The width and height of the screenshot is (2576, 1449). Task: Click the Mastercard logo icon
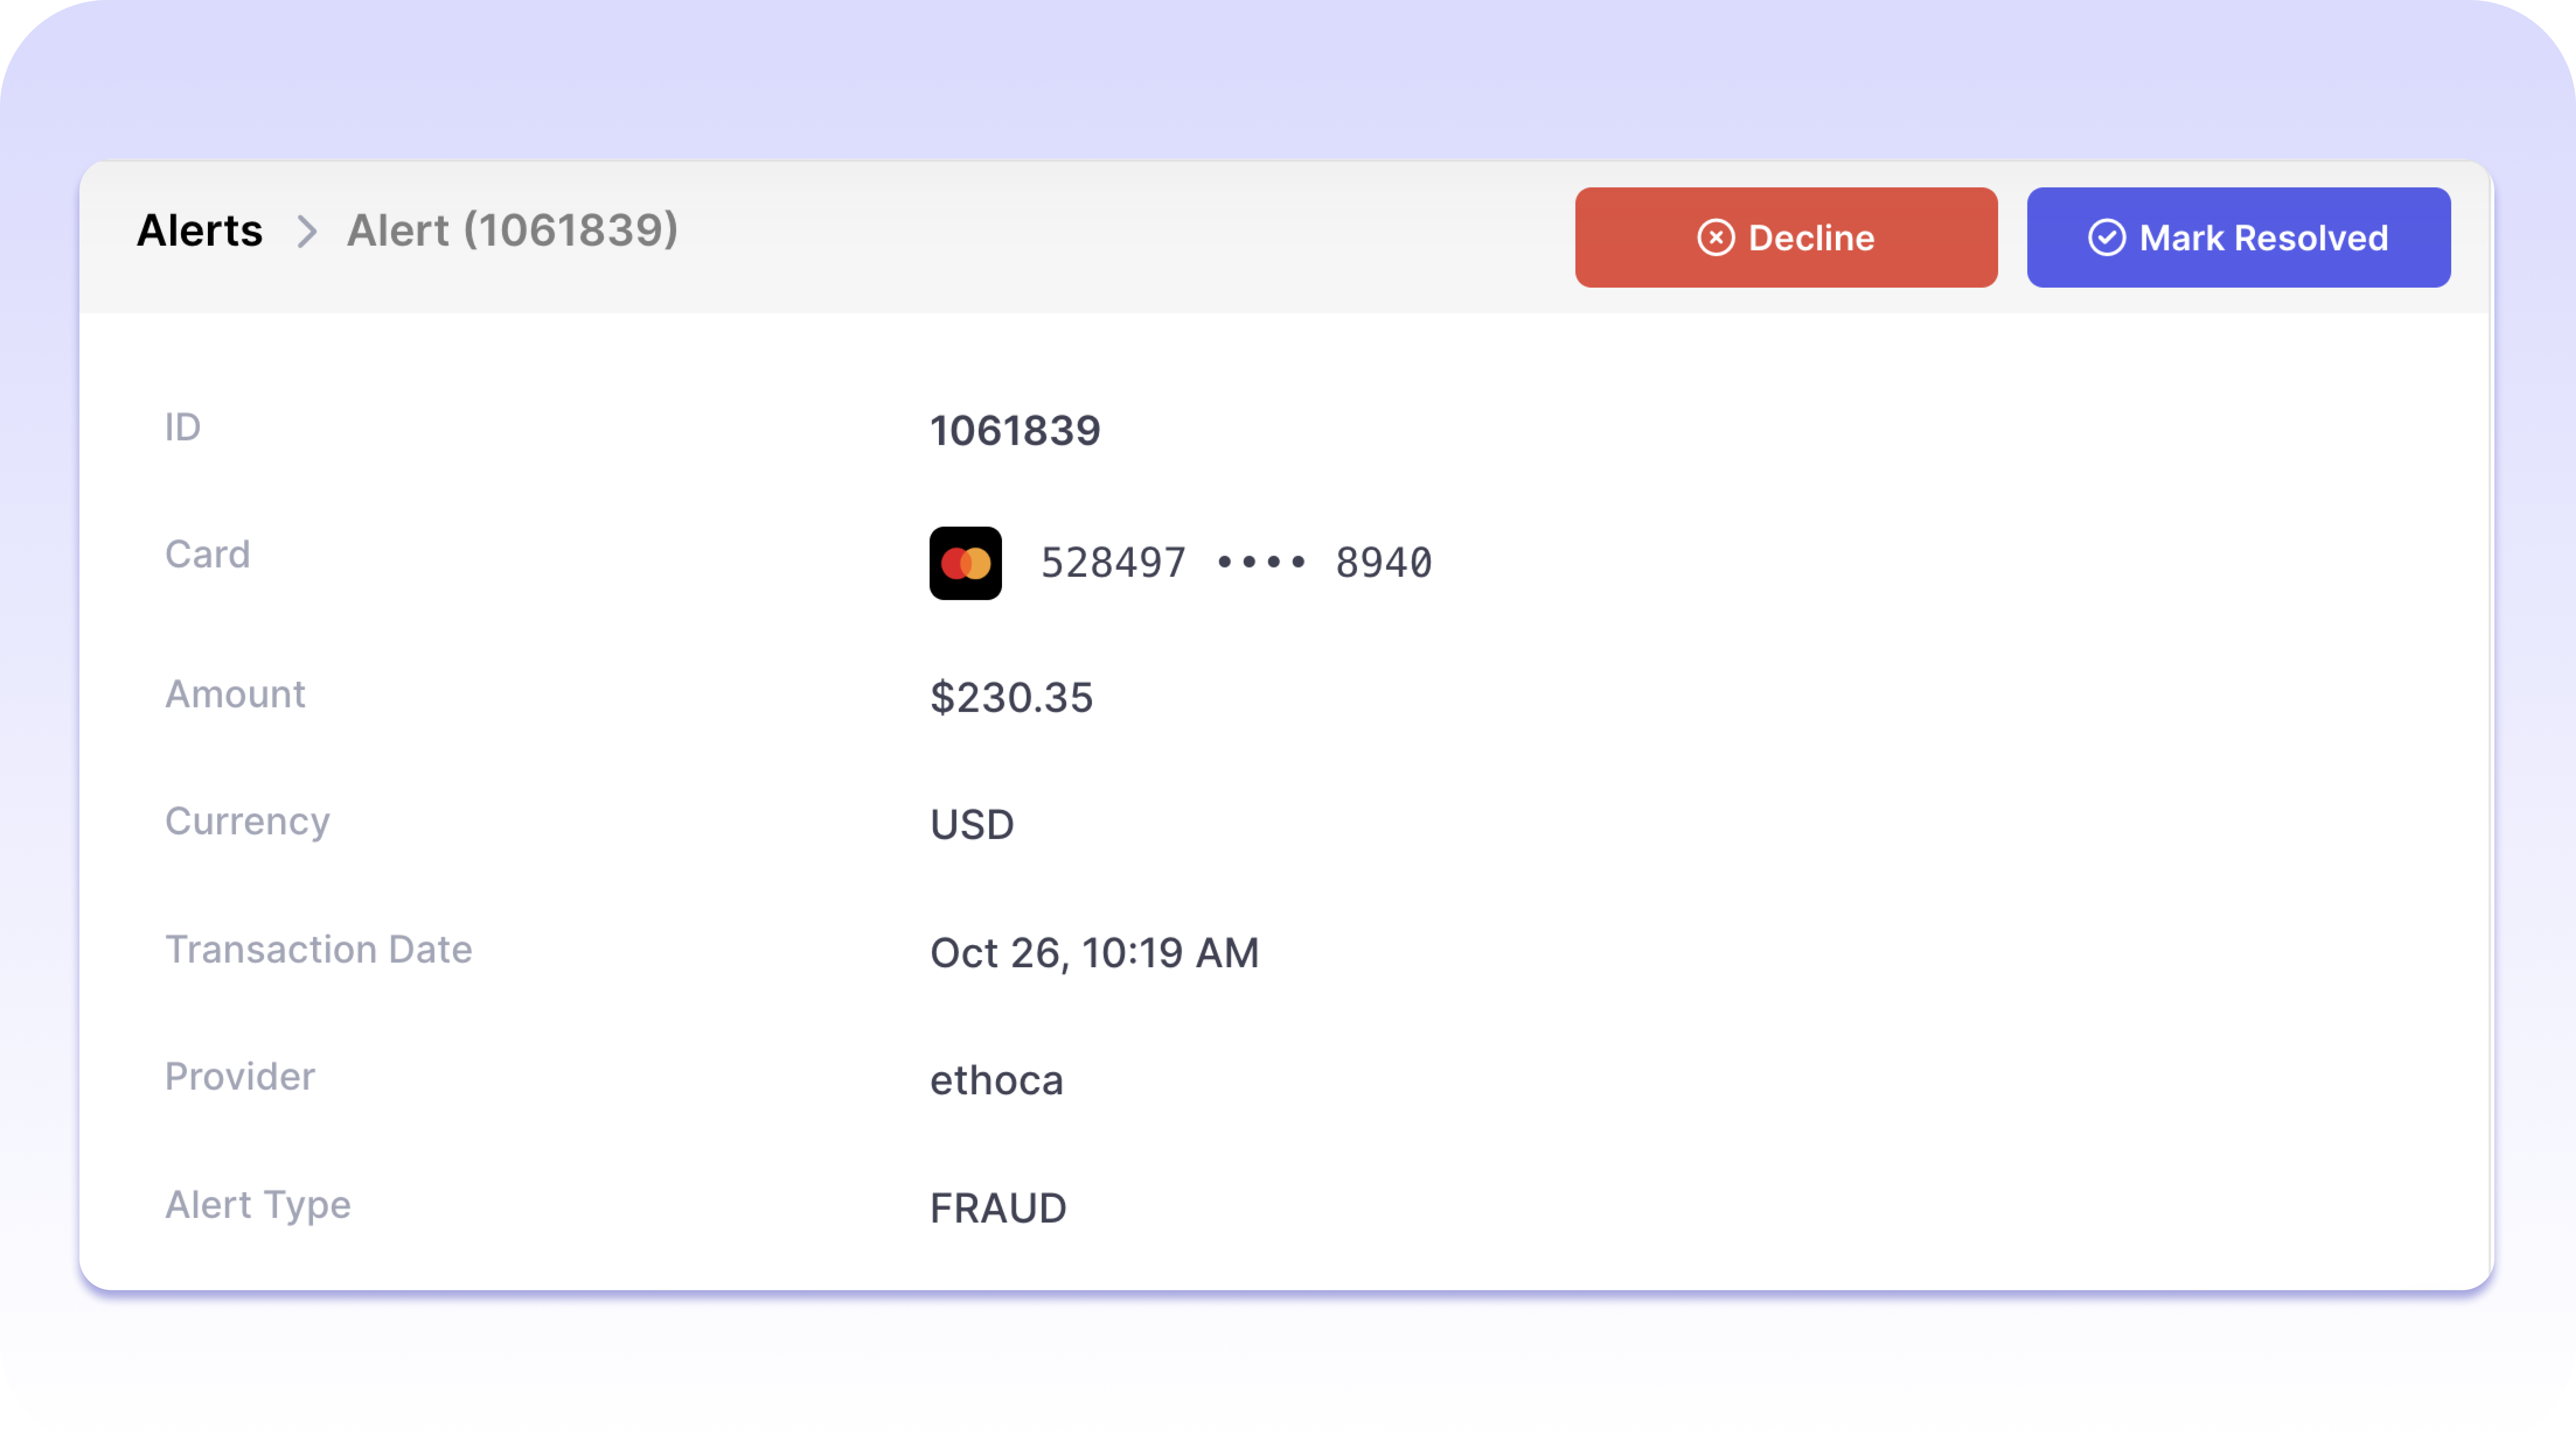965,563
